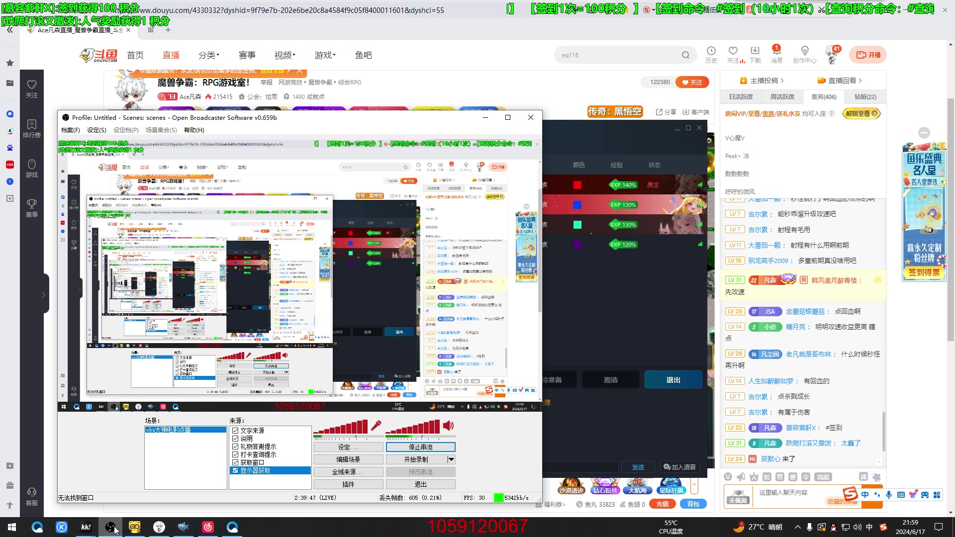Open OBS 设定(S) menu
The width and height of the screenshot is (955, 537).
96,130
